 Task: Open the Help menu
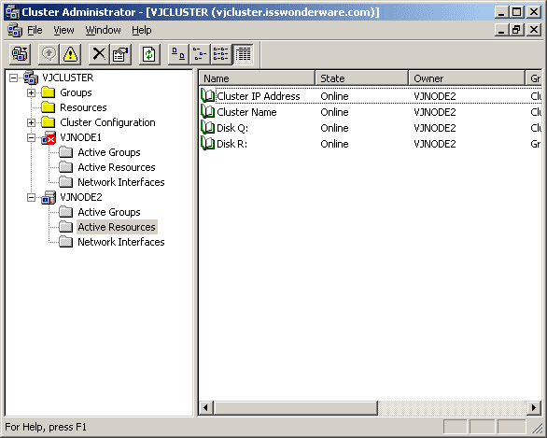tap(141, 31)
